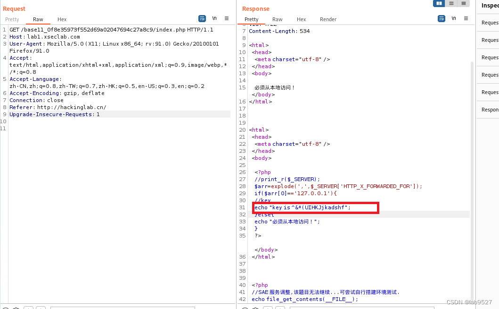Viewport: 499px width, 309px height.
Task: Click the <?php tag on line 40
Action: [x=260, y=285]
